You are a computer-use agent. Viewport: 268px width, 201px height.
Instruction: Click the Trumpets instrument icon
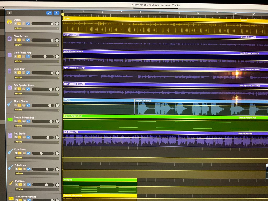(10, 183)
